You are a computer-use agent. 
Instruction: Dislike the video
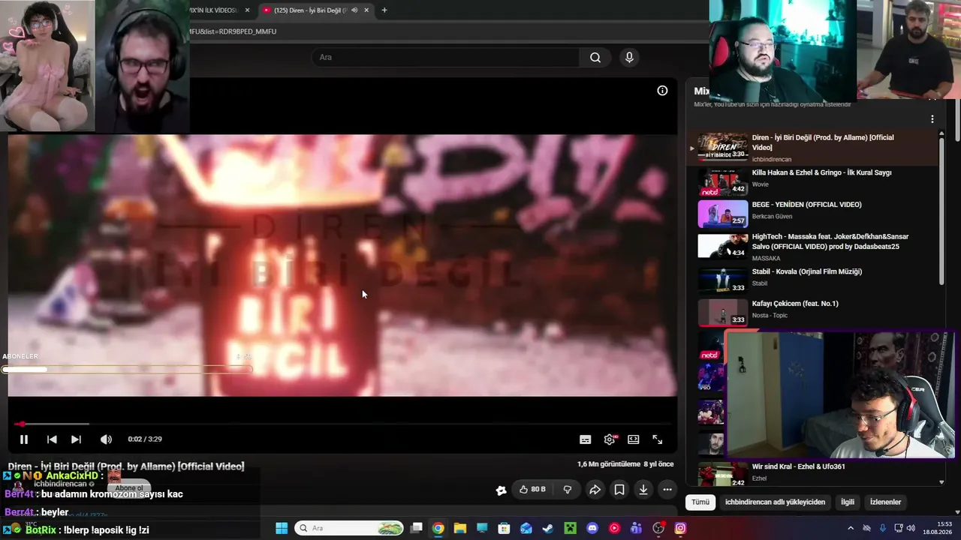point(568,490)
